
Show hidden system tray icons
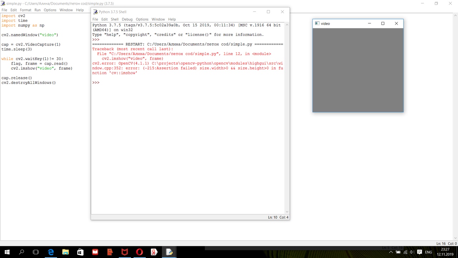[x=391, y=252]
